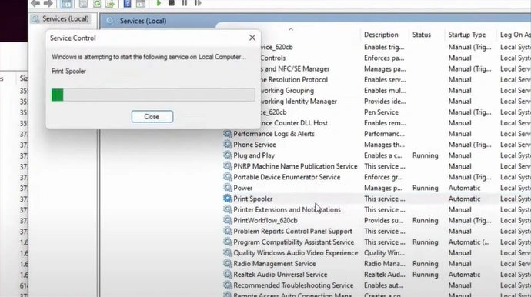Click the Description column header
Screen dimensions: 531x297
pyautogui.click(x=381, y=35)
